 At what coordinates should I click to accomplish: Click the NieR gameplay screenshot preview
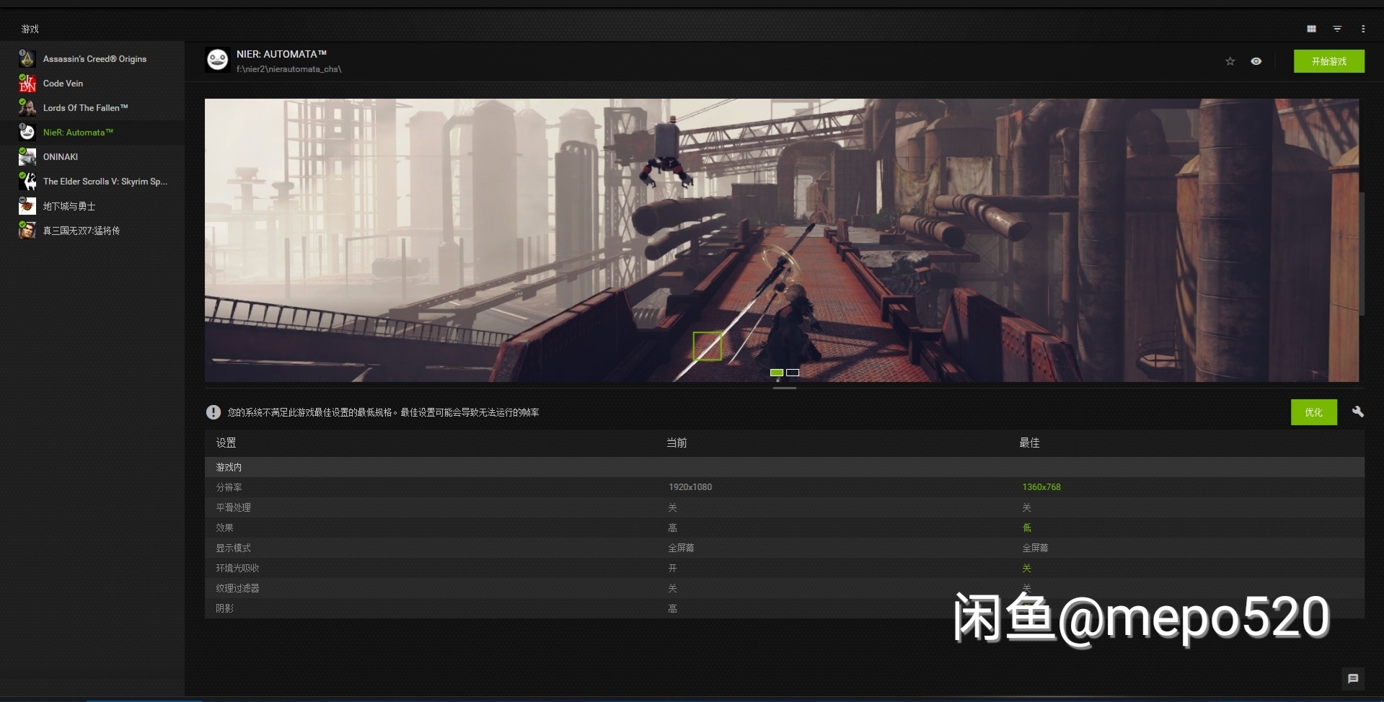click(782, 240)
